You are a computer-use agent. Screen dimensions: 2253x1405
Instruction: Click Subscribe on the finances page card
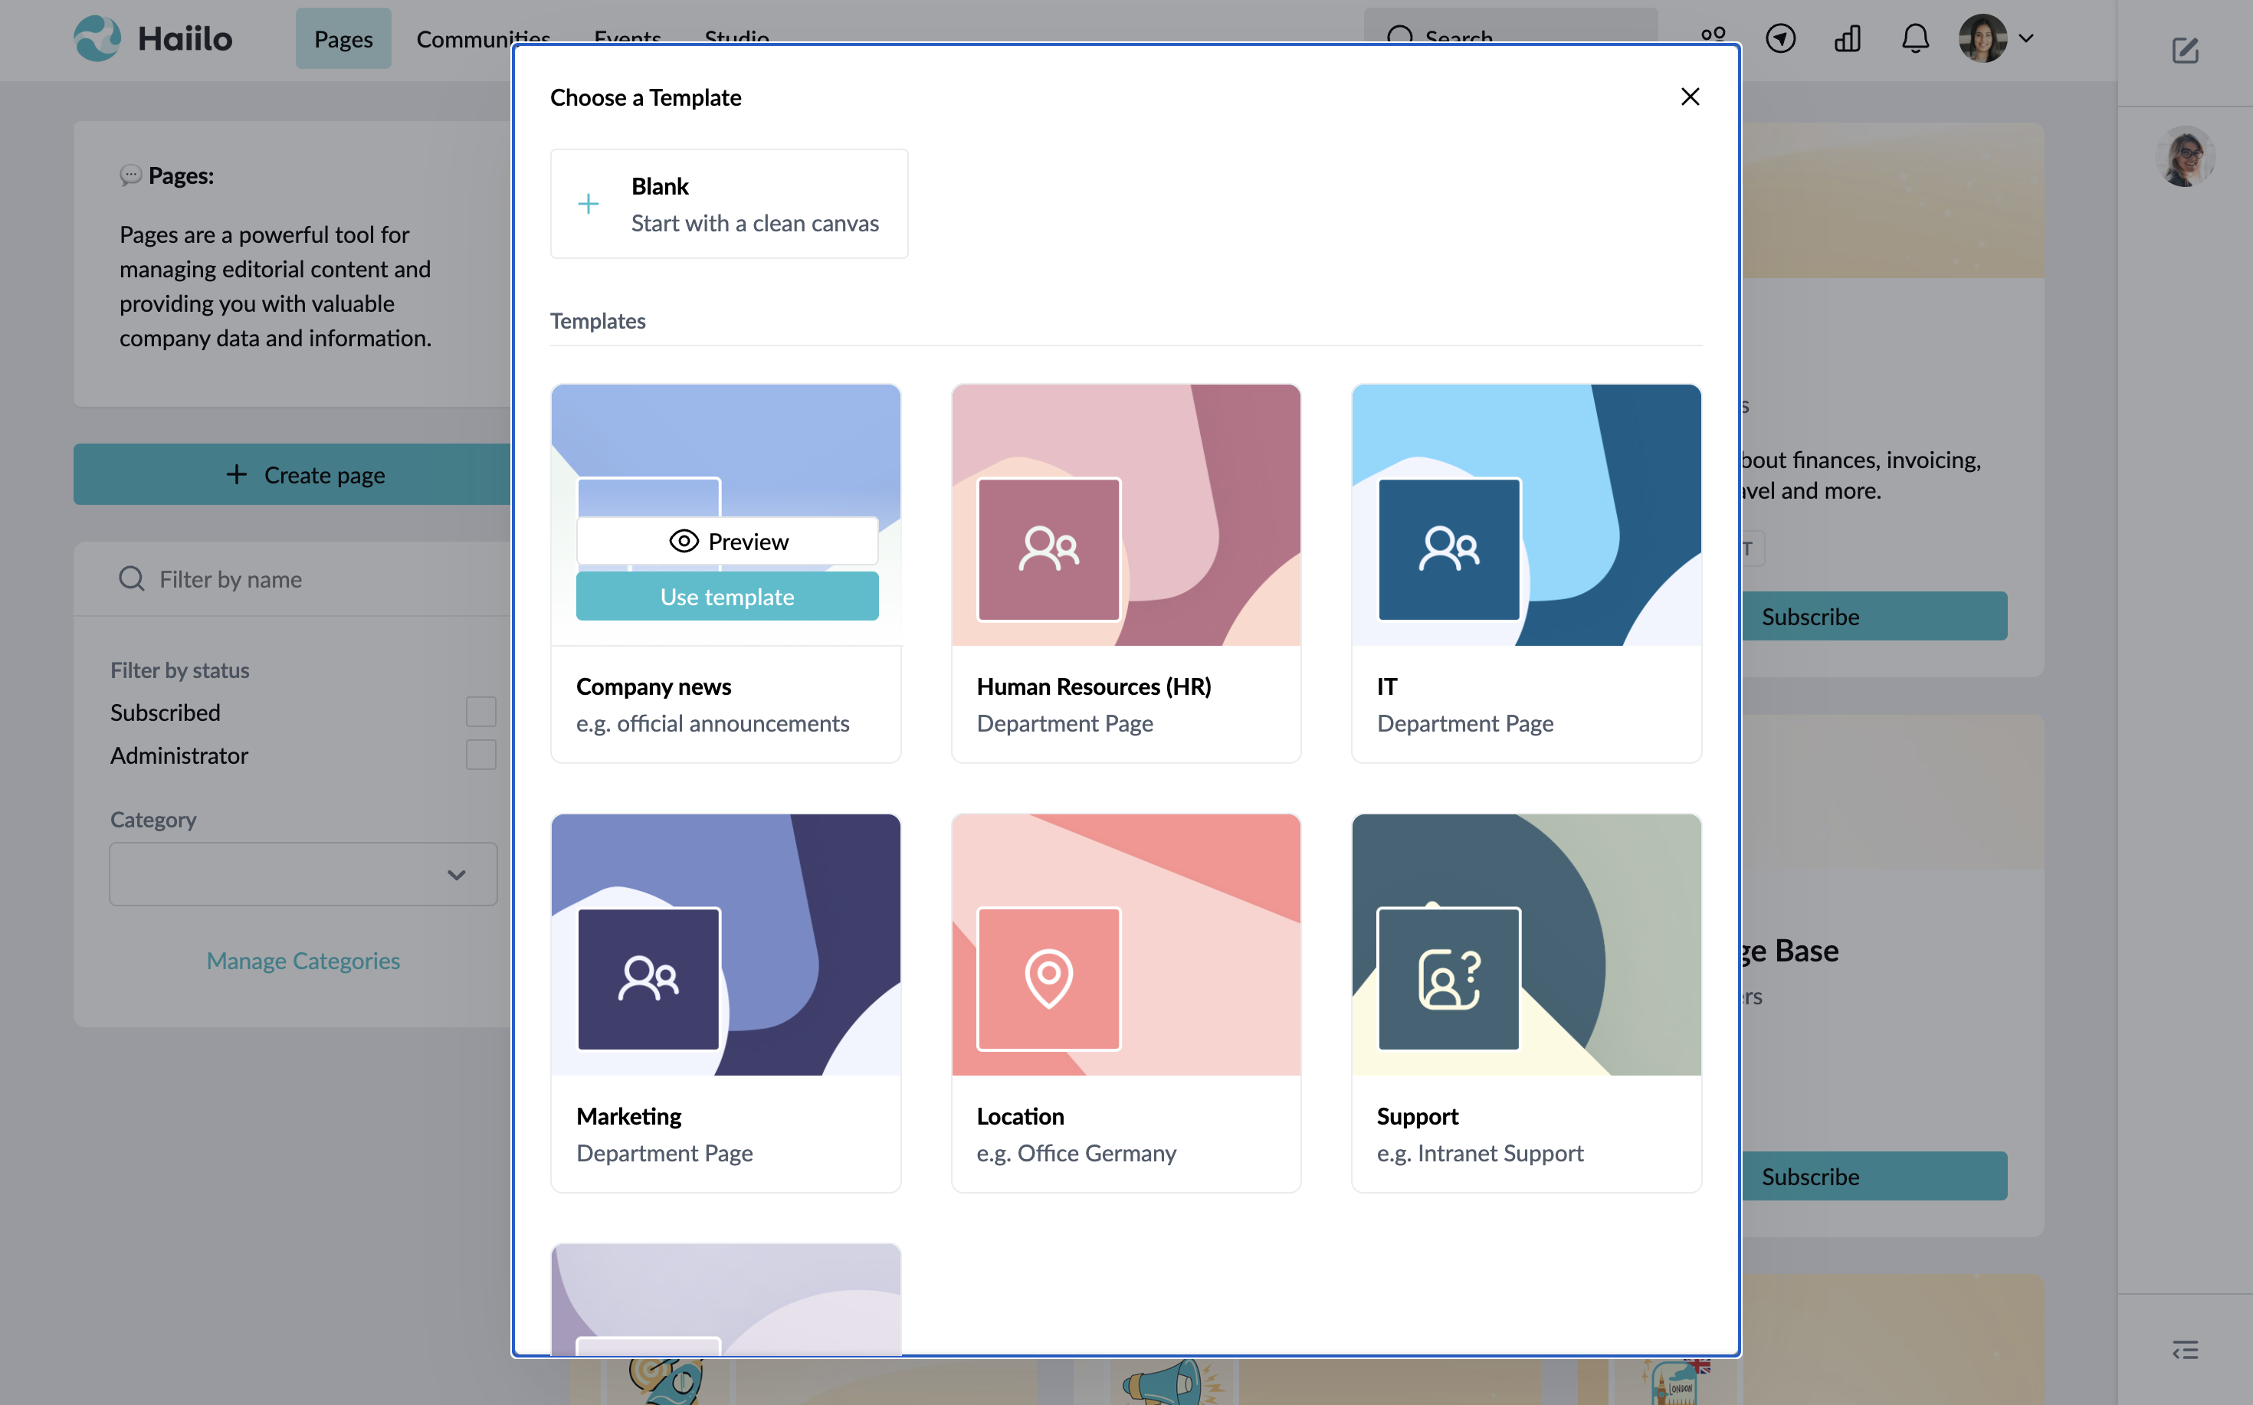pyautogui.click(x=1873, y=616)
